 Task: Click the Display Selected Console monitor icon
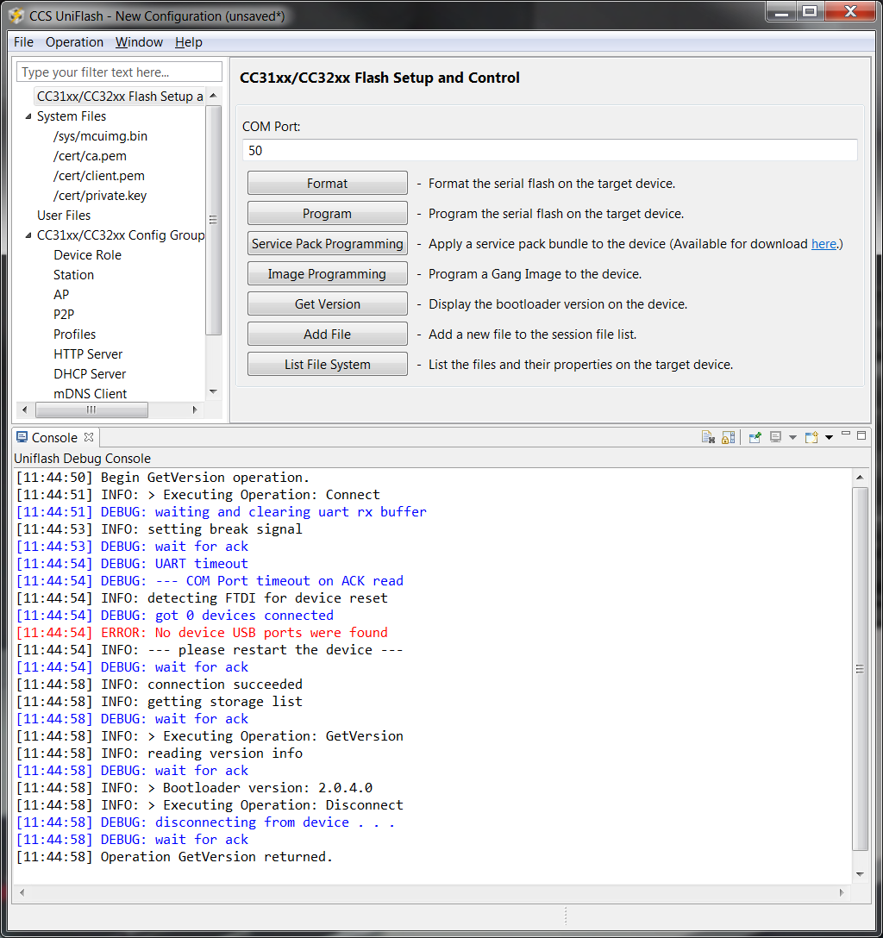click(x=776, y=437)
